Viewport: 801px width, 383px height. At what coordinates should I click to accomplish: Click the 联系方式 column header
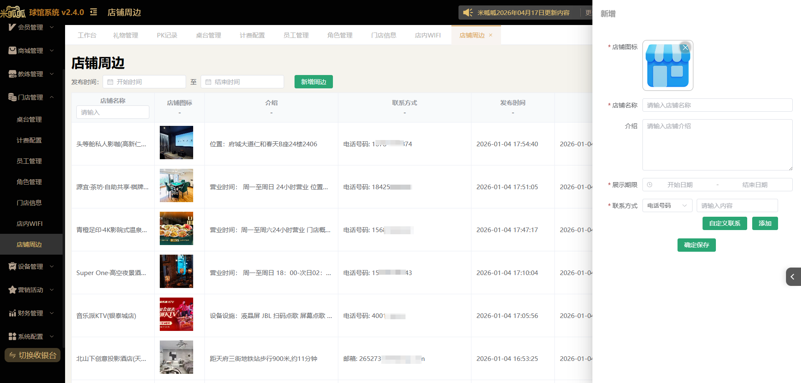404,103
